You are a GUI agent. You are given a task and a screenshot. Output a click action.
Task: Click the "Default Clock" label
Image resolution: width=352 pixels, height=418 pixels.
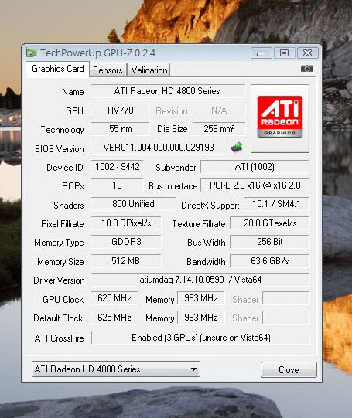[x=58, y=318]
